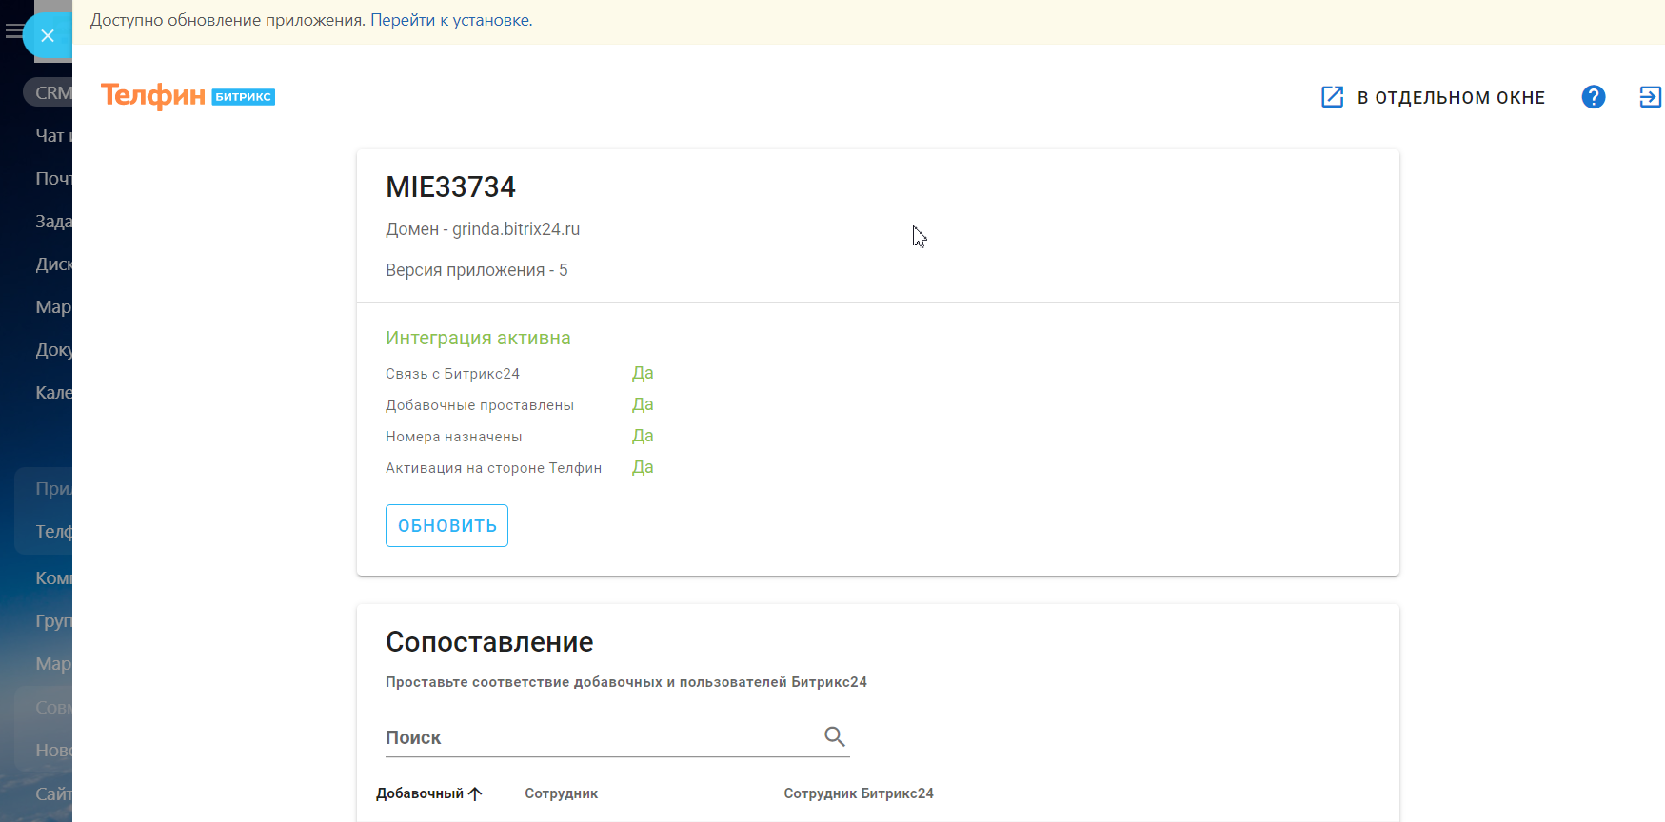Image resolution: width=1665 pixels, height=822 pixels.
Task: Click the logout arrow icon
Action: click(x=1650, y=97)
